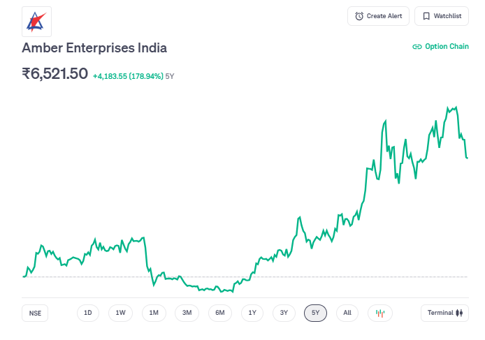
Task: Click the candlestick icon in the Terminal button
Action: (x=459, y=313)
